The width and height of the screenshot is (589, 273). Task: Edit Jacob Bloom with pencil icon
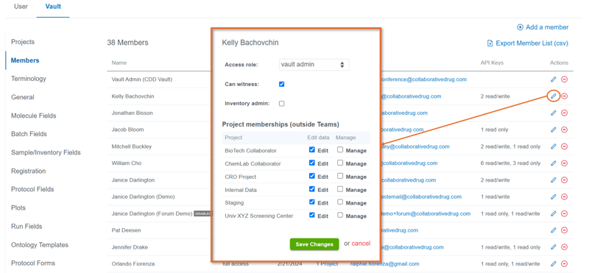click(553, 130)
